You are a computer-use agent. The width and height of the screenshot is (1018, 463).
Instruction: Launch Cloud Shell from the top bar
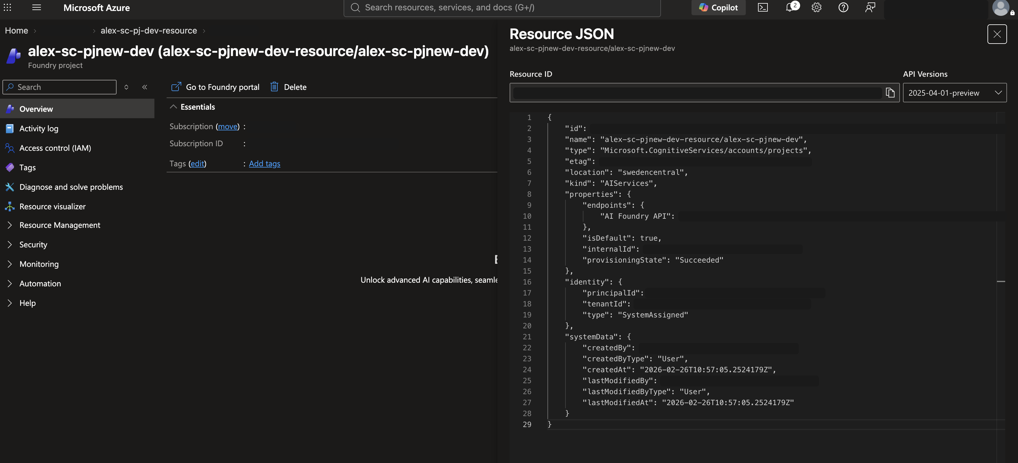(x=763, y=8)
